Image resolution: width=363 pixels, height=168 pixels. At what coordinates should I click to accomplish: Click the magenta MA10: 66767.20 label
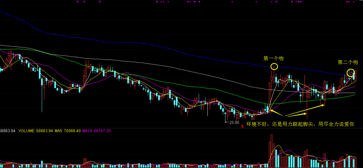(x=96, y=131)
